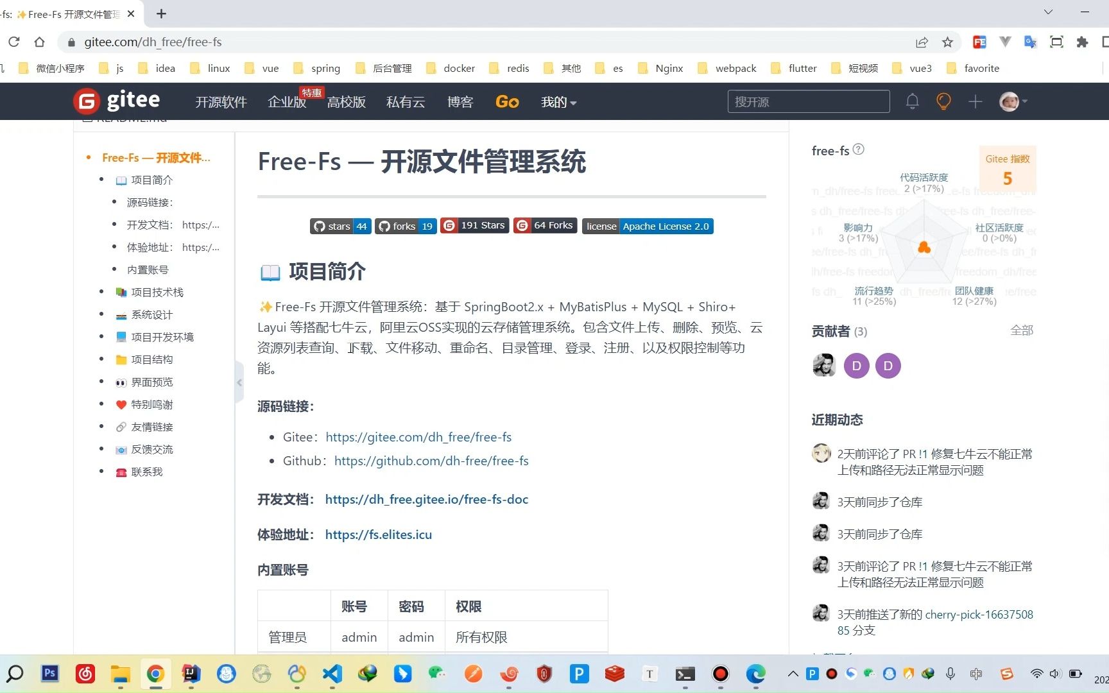The width and height of the screenshot is (1109, 693).
Task: Click Gitee 191 Stars badge
Action: tap(475, 225)
